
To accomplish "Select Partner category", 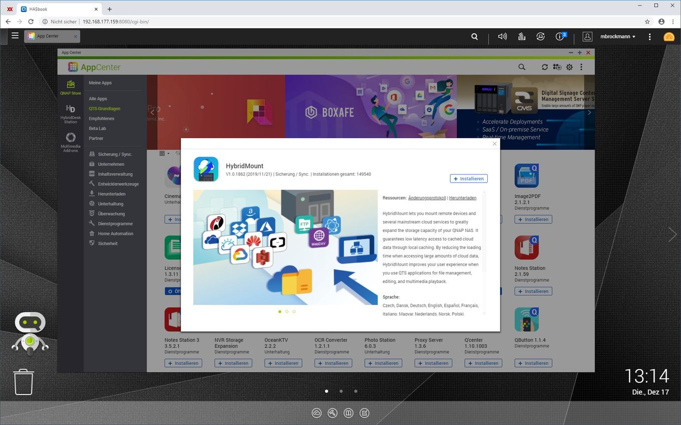I will 96,138.
